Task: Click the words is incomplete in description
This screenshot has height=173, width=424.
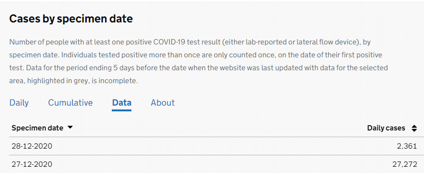Action: click(115, 81)
